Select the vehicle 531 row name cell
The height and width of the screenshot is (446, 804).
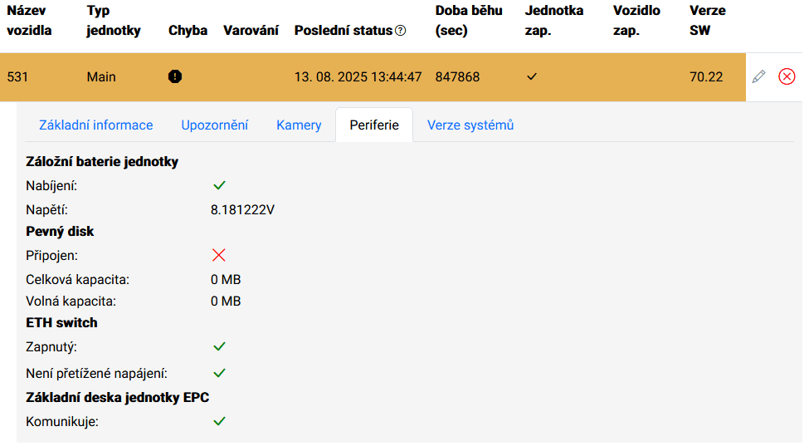point(17,77)
